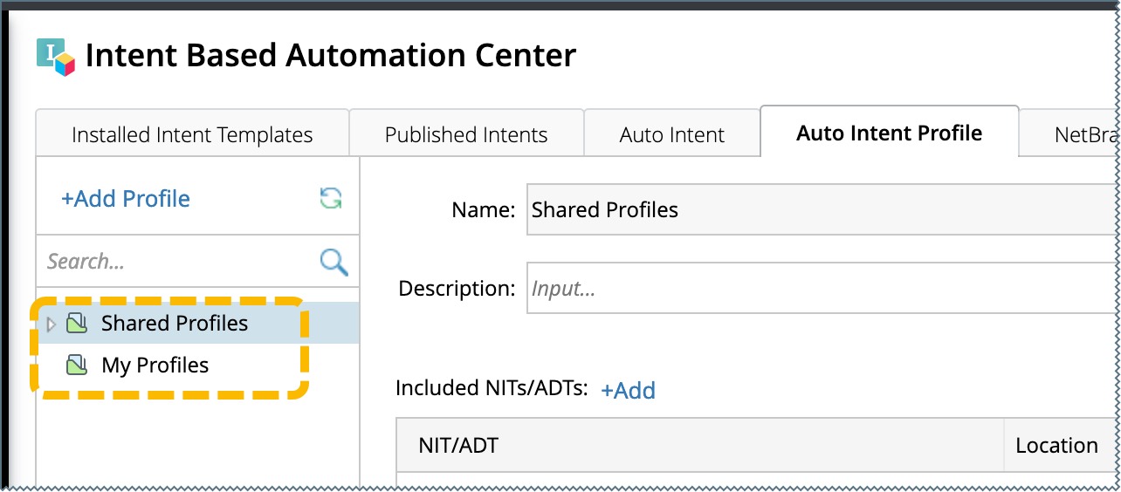Screen dimensions: 1121x492
Task: Click the Name text field
Action: (821, 210)
